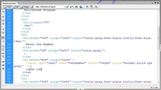Expand panel via bottom arrow
161x90 pixels.
80,89
